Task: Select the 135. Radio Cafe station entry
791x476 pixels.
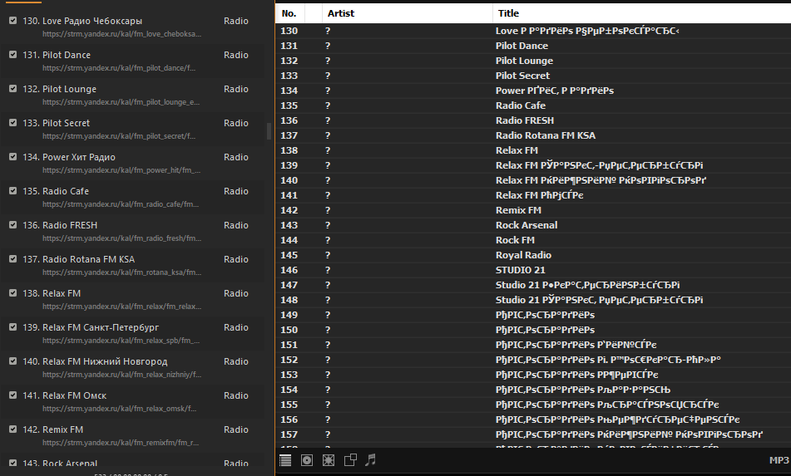Action: (132, 198)
